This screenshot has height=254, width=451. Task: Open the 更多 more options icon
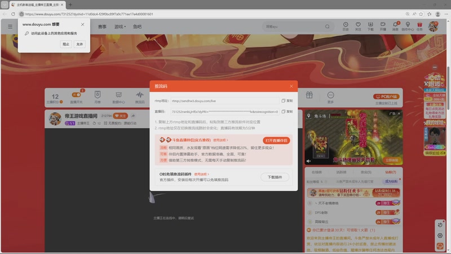tap(330, 97)
